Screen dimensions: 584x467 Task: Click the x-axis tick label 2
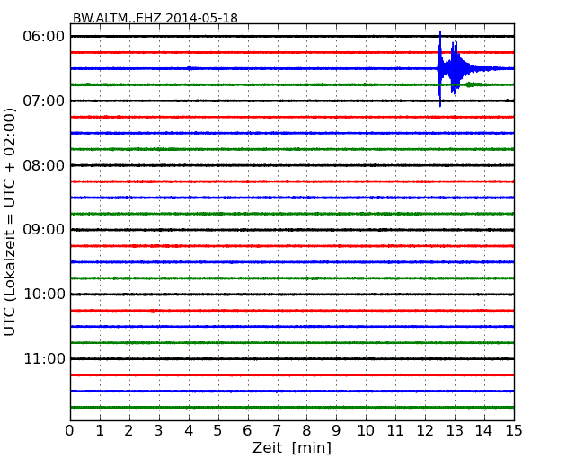click(128, 430)
